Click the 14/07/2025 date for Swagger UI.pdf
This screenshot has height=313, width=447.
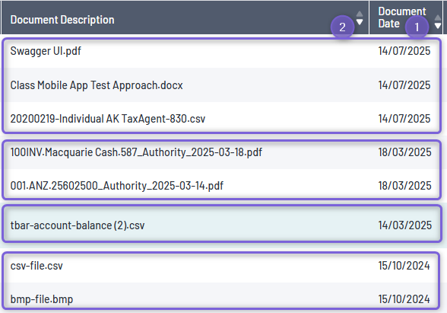point(404,51)
